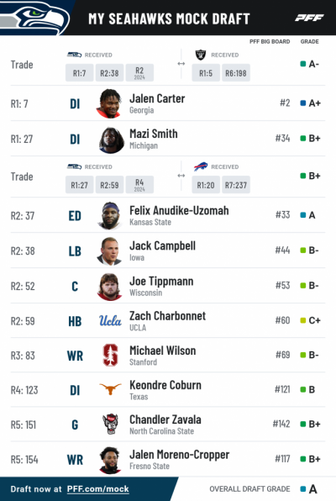336x501 pixels.
Task: Click the blue A+ grade swatch for Jalen Carter
Action: coord(303,103)
